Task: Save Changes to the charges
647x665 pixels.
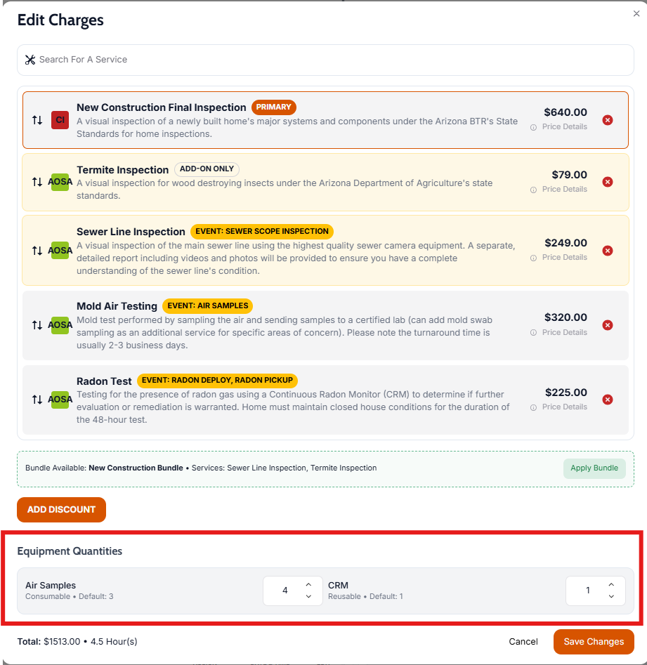Action: pos(594,642)
